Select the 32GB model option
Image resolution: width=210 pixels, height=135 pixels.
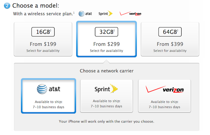(106, 39)
